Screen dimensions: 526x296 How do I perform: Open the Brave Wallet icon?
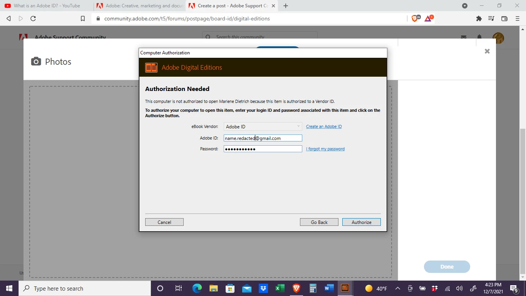point(504,18)
